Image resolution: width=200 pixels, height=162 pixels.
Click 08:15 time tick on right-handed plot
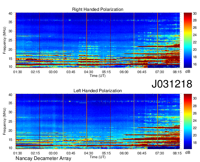click(177, 72)
